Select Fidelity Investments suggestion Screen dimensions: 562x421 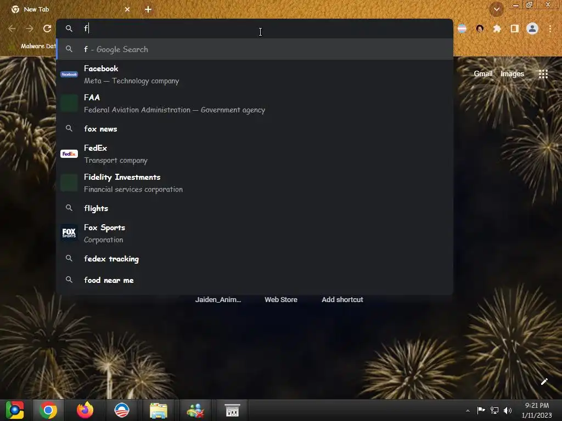[255, 183]
